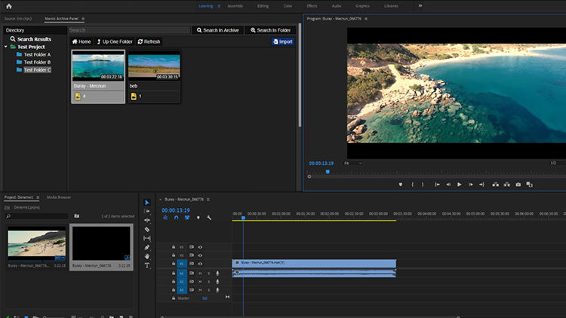Click the timeline wrench settings icon
This screenshot has width=566, height=318.
208,218
